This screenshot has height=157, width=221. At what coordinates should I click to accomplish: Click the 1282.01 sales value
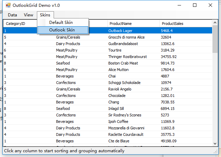click(168, 96)
